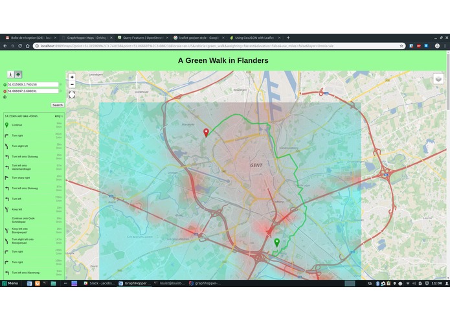Select the 'Continue' instruction row
The image size is (450, 320).
tap(34, 125)
